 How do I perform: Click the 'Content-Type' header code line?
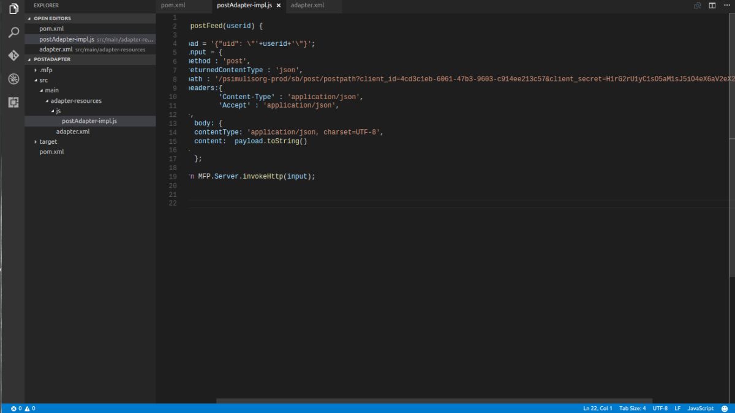point(291,97)
